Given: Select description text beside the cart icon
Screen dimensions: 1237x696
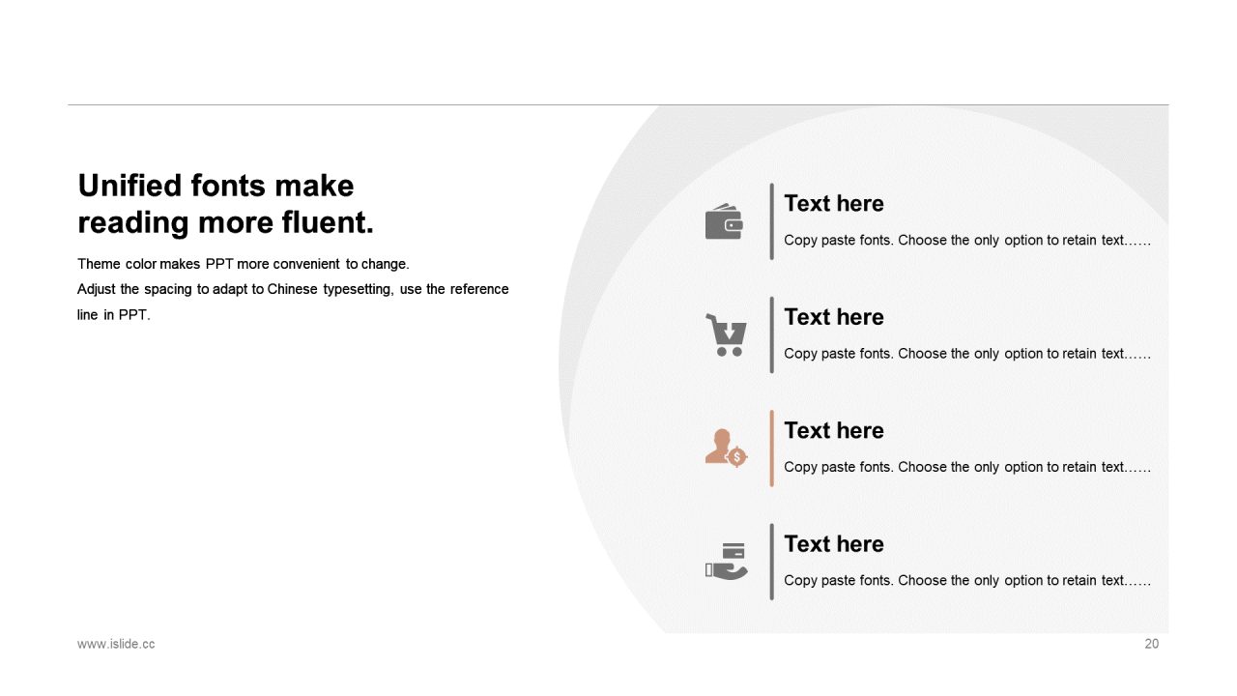Looking at the screenshot, I should click(x=966, y=354).
